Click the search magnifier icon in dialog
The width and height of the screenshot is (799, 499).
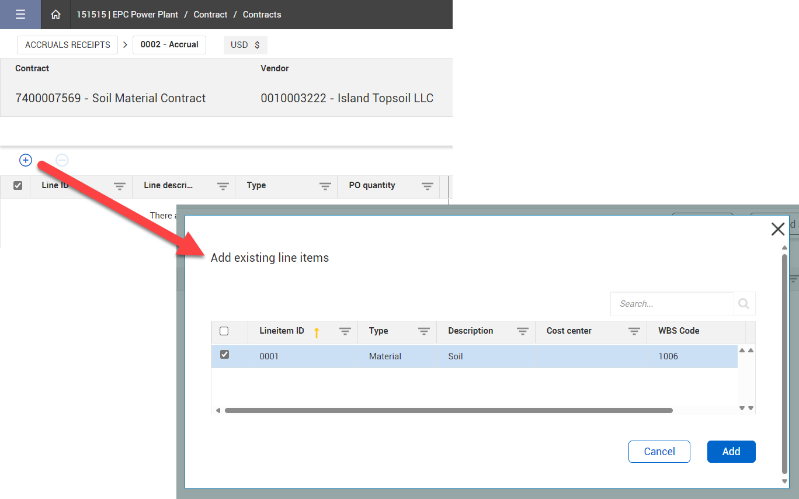[744, 304]
